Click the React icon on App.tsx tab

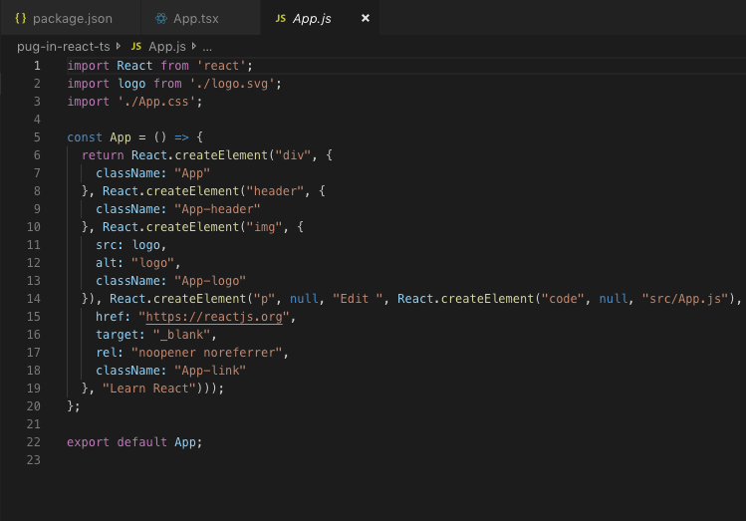click(x=161, y=18)
